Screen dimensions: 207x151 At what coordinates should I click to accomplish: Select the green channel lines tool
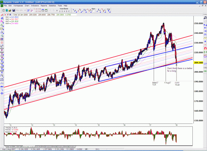pyautogui.click(x=2, y=25)
